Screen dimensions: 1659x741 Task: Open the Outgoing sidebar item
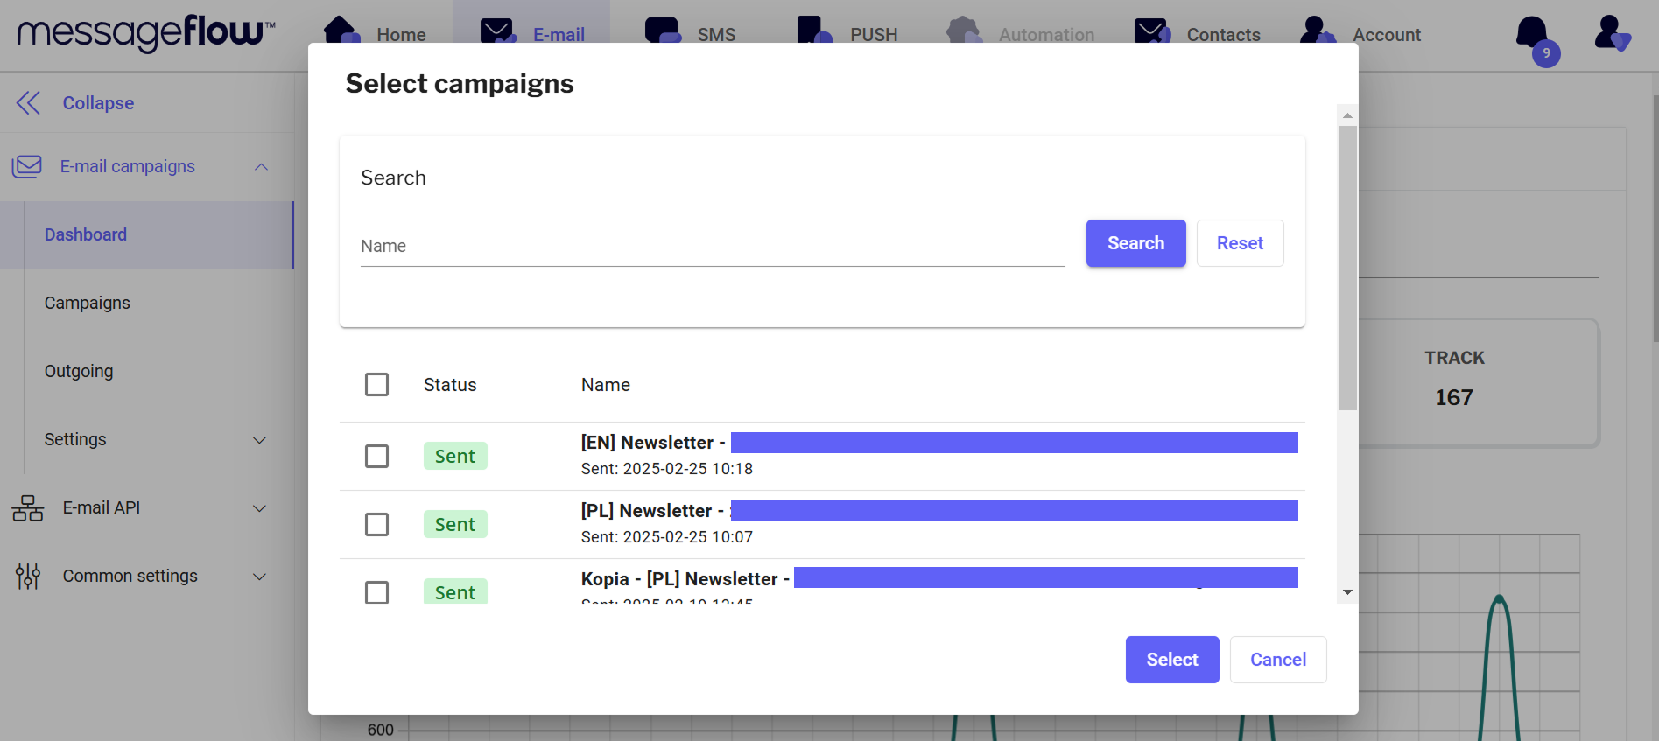[79, 372]
